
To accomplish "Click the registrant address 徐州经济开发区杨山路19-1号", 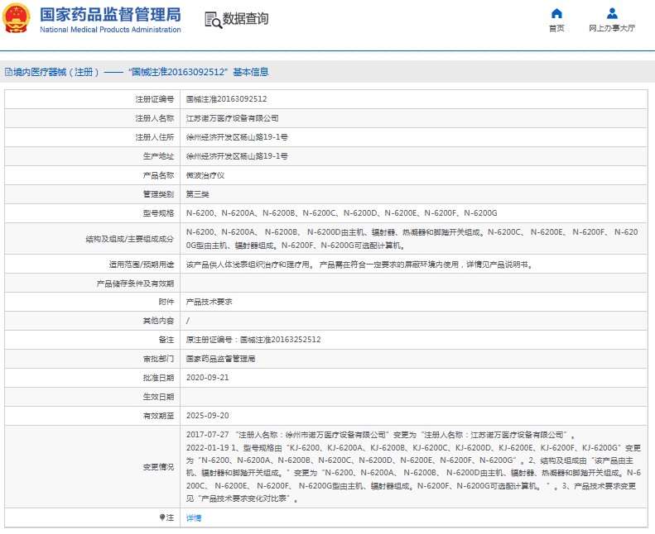I will [x=237, y=137].
